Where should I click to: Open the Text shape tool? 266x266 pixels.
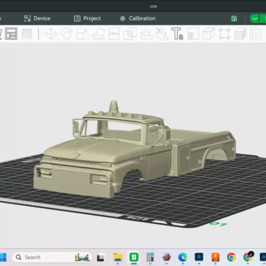point(177,34)
